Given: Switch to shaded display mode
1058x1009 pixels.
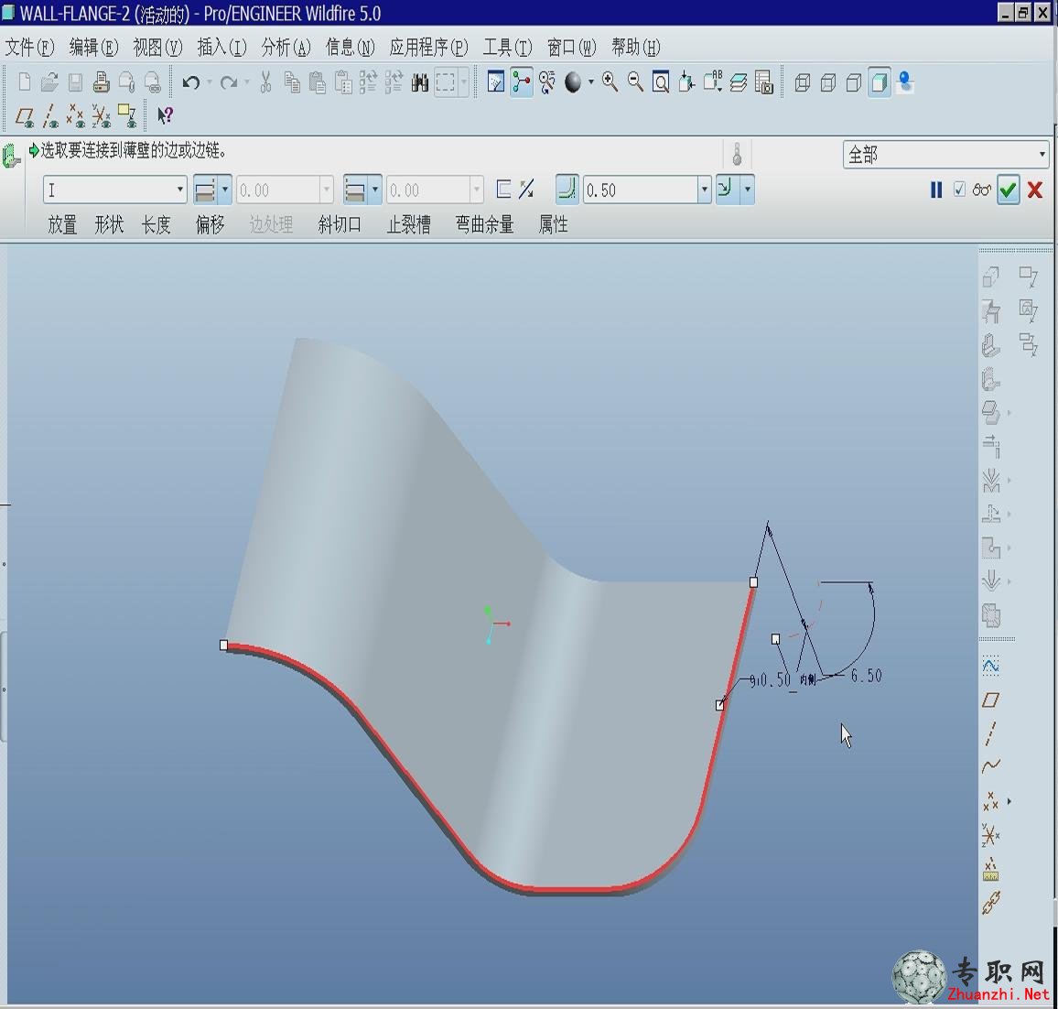Looking at the screenshot, I should click(880, 83).
